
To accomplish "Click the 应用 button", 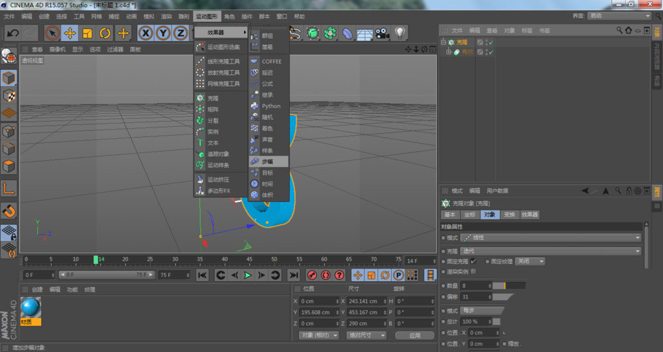I will click(x=415, y=335).
